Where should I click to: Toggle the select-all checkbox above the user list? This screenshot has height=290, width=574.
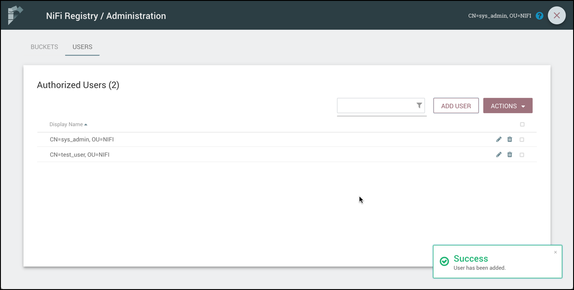tap(521, 124)
